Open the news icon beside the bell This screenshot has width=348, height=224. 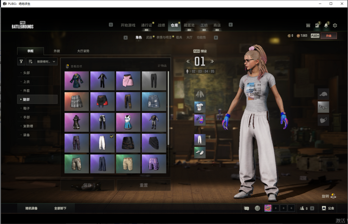click(x=317, y=25)
